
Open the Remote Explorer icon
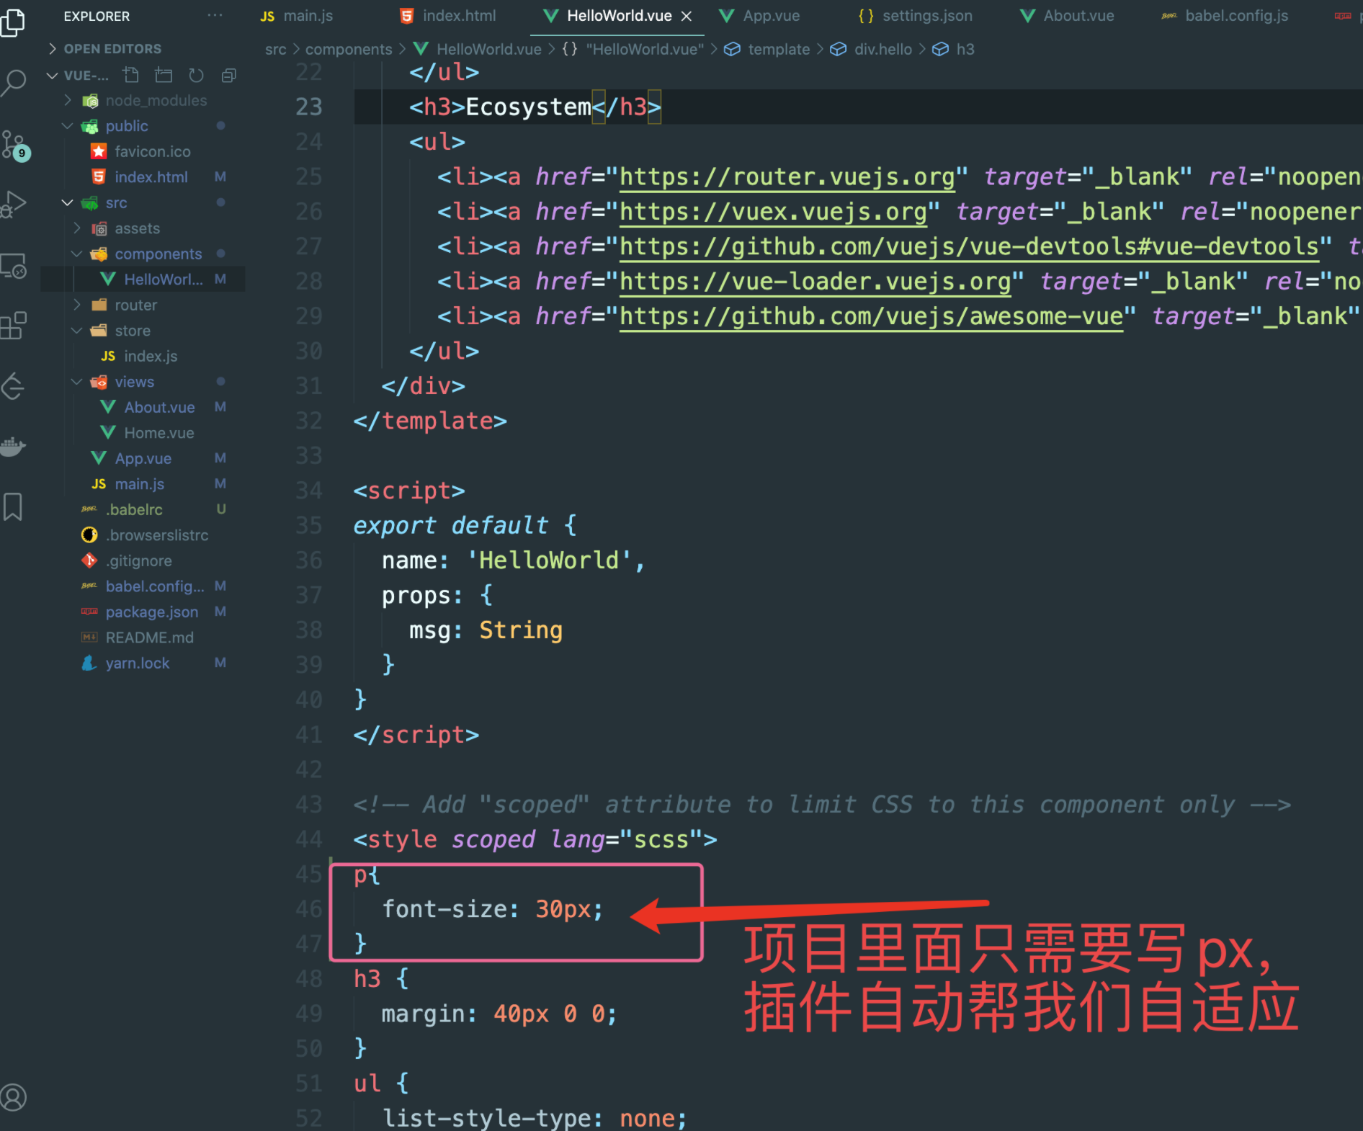coord(13,267)
